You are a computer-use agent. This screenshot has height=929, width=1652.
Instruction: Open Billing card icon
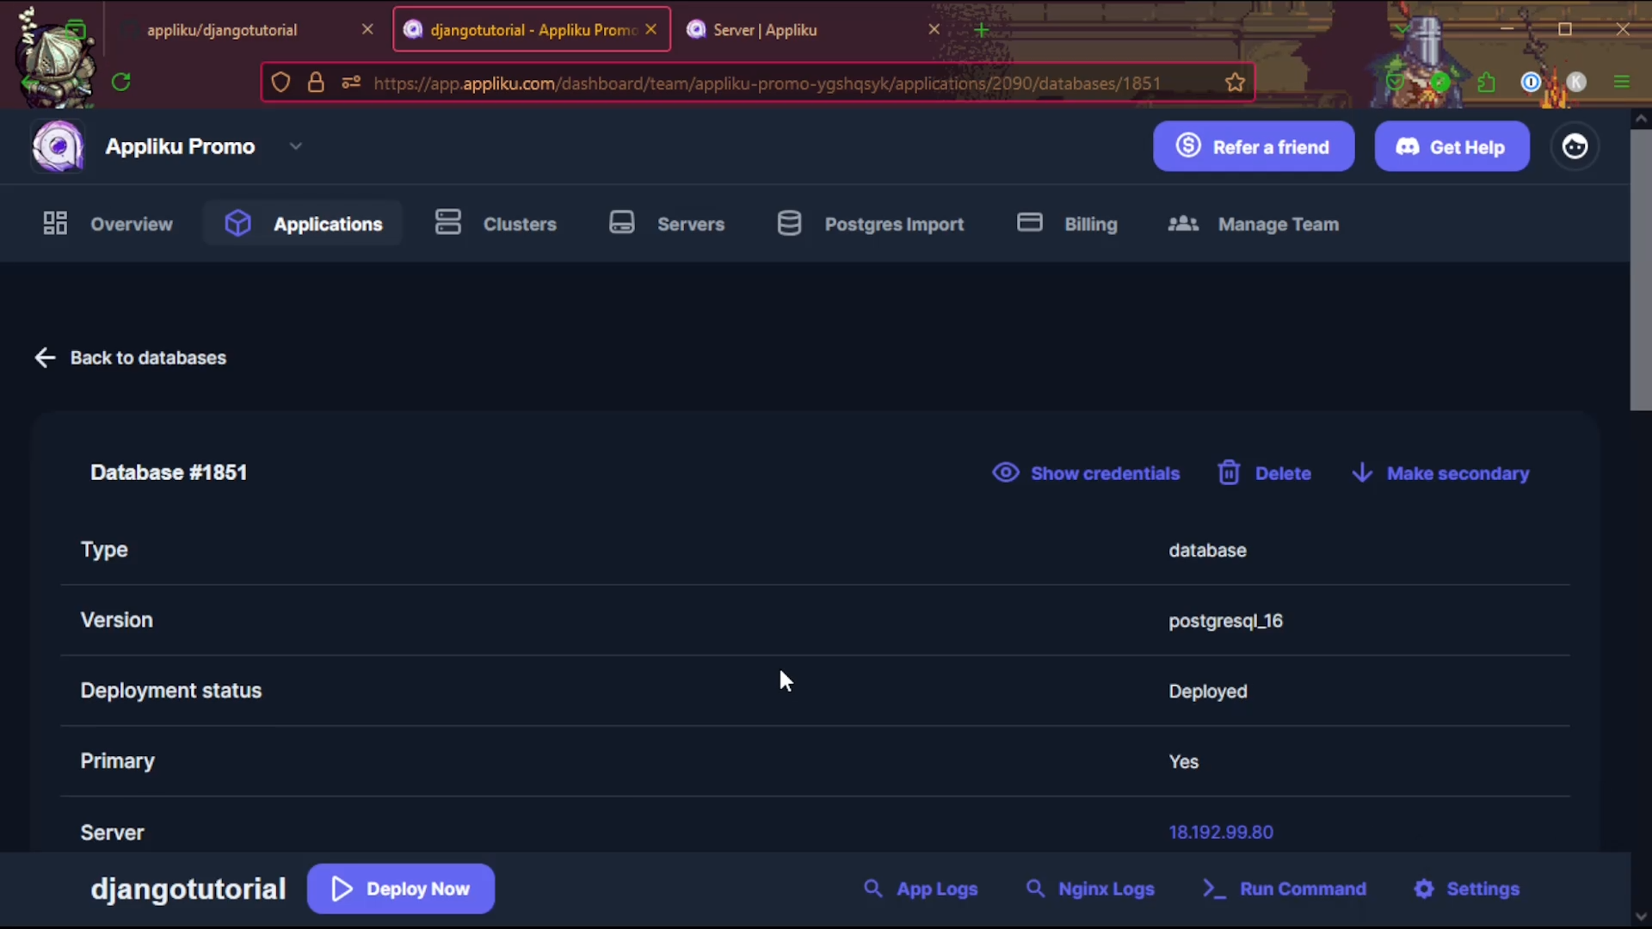tap(1029, 223)
